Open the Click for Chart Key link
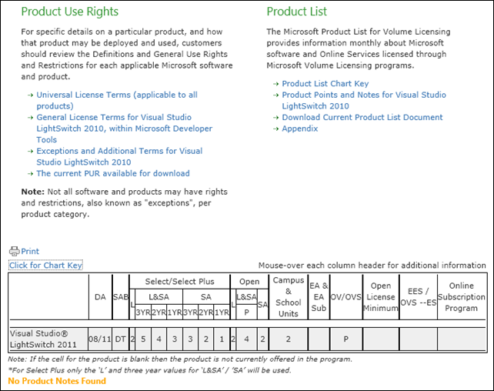Screen dimensions: 494x391 point(45,266)
